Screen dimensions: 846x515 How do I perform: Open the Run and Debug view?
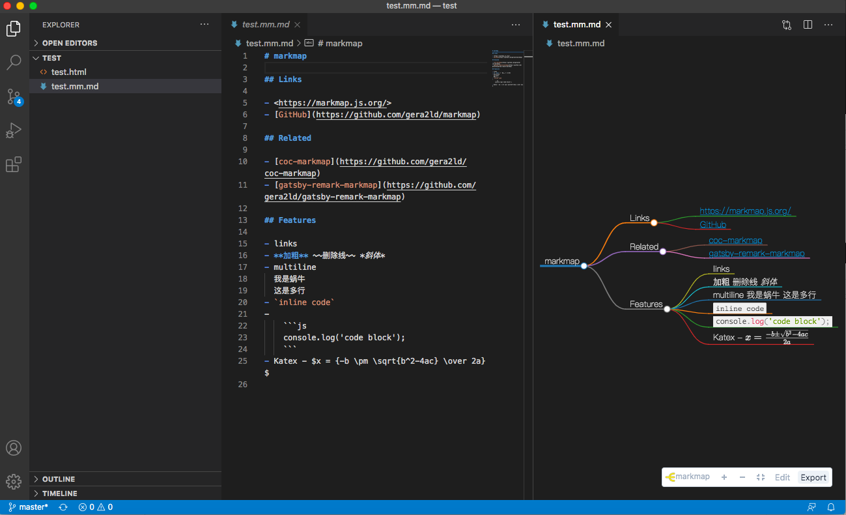point(14,131)
